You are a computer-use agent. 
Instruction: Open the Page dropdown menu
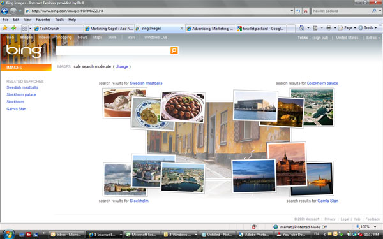[347, 28]
